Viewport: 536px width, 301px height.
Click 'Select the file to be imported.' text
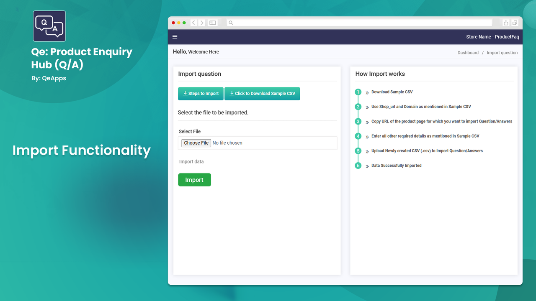coord(213,112)
